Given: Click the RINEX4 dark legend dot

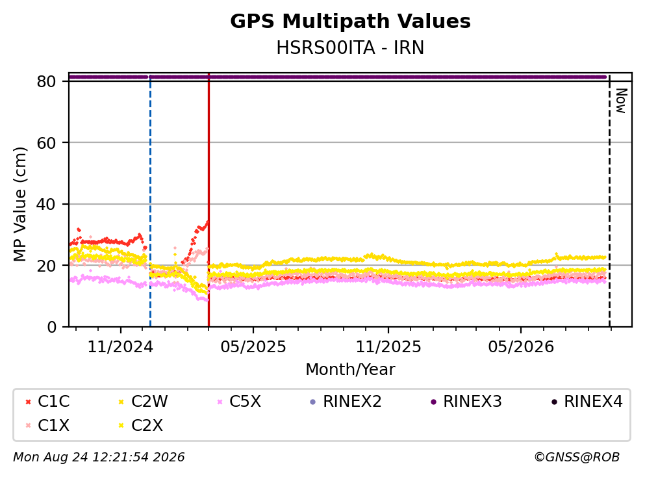Looking at the screenshot, I should (x=554, y=402).
